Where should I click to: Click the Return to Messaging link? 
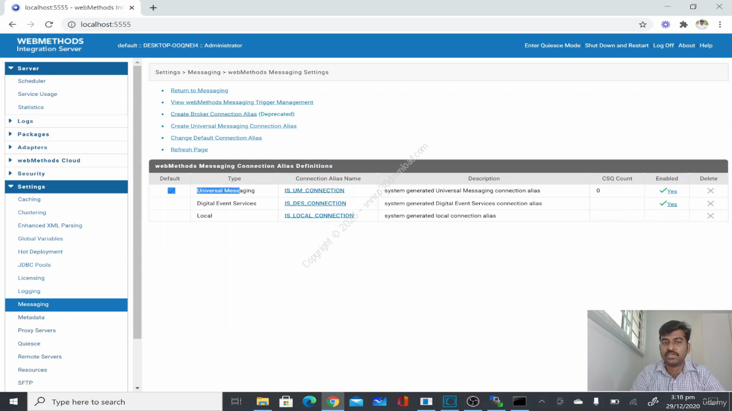pos(199,91)
